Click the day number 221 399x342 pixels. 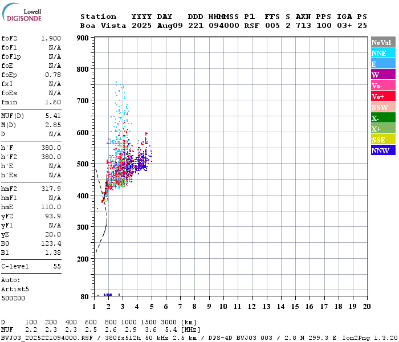pos(196,26)
